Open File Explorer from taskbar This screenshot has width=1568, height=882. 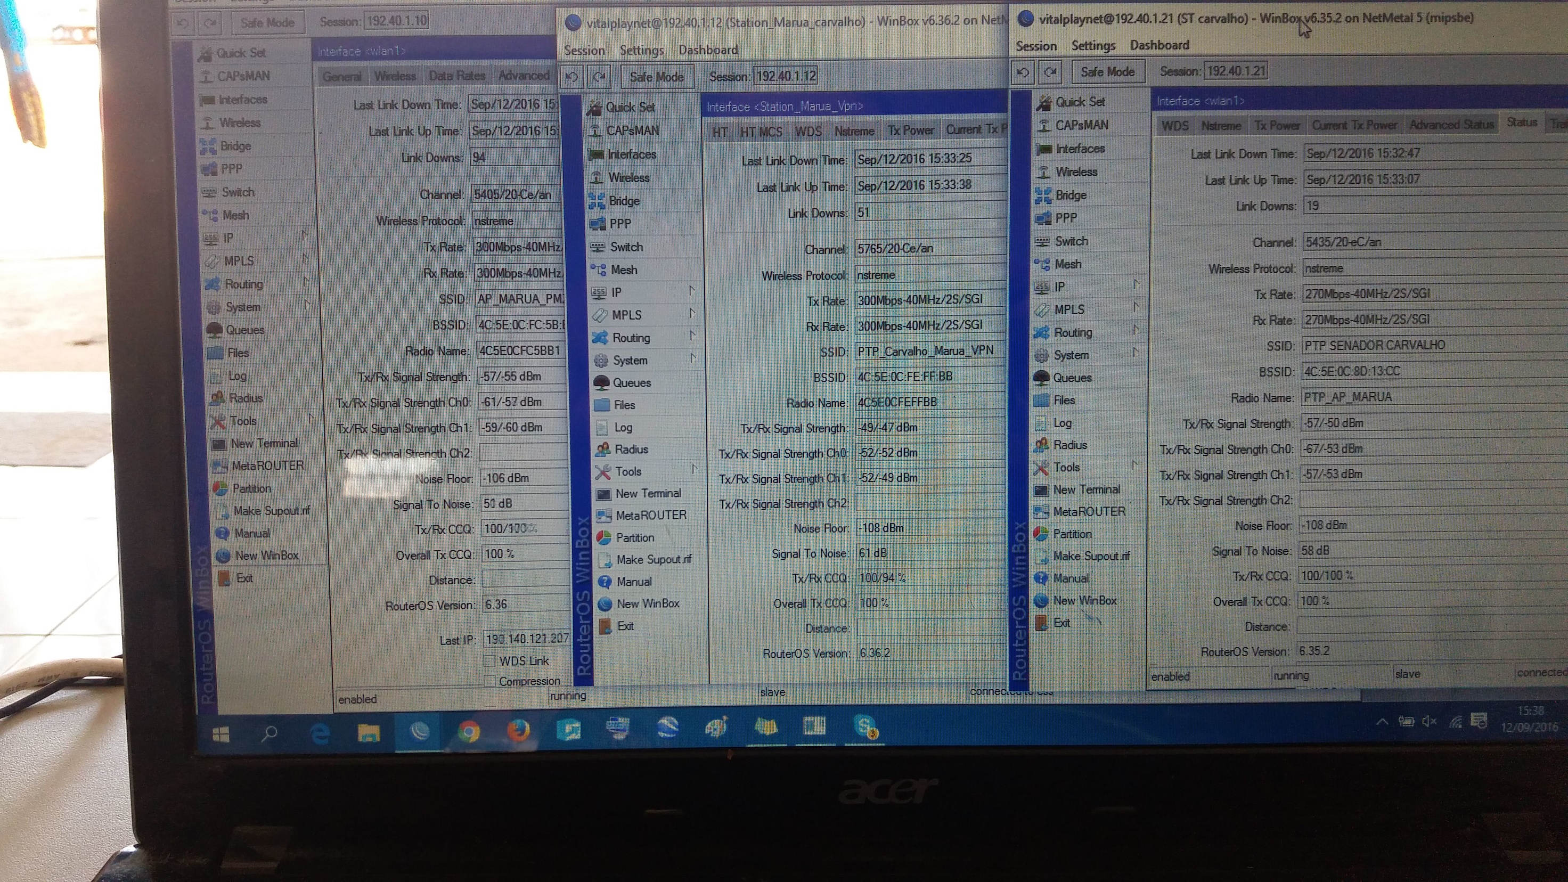368,733
